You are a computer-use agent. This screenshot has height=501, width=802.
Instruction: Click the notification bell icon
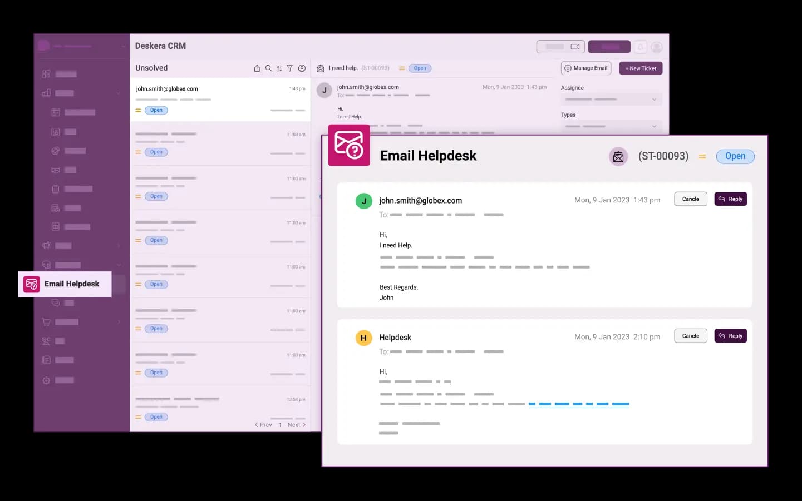tap(641, 47)
